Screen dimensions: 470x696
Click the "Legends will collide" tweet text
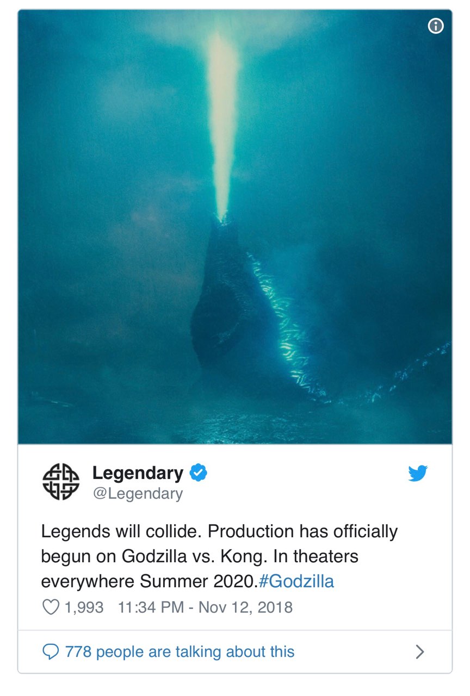pos(121,531)
